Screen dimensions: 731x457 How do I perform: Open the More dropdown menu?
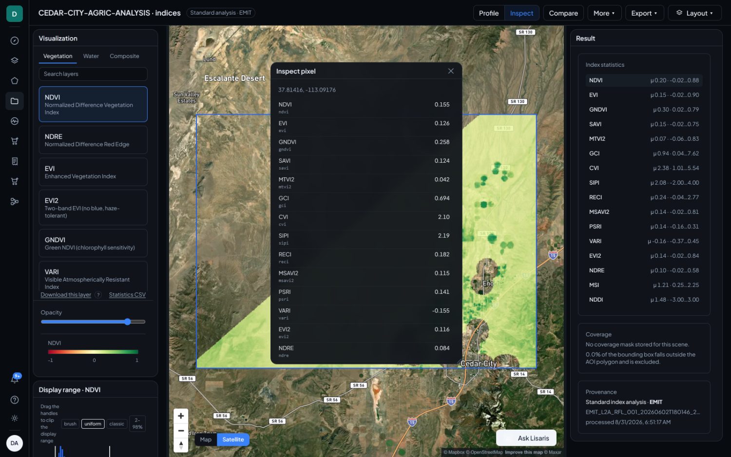pyautogui.click(x=604, y=13)
